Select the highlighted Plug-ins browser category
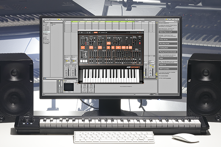 [x=46, y=32]
